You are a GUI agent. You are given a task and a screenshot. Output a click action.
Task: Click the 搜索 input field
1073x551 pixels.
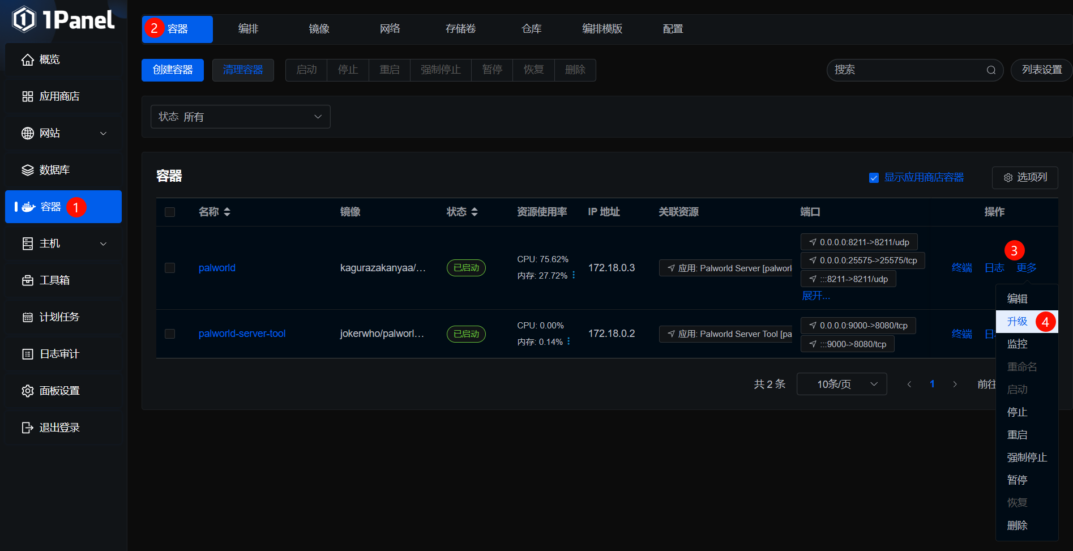[x=915, y=70]
